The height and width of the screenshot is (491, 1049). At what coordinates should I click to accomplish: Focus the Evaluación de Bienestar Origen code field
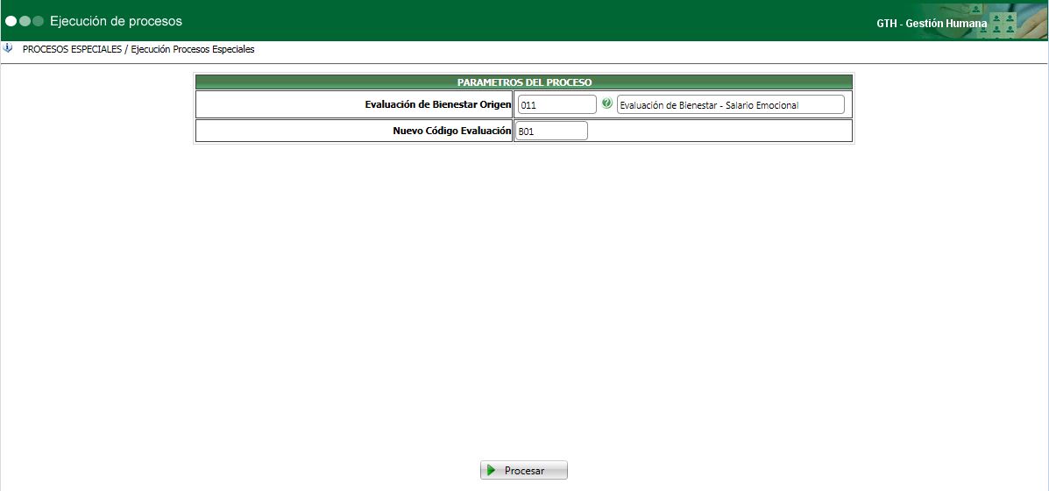coord(556,104)
